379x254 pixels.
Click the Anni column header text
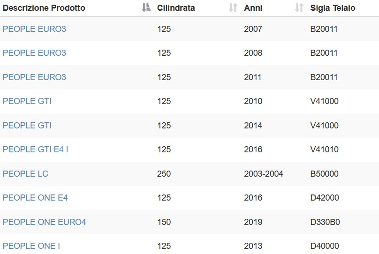(x=253, y=7)
